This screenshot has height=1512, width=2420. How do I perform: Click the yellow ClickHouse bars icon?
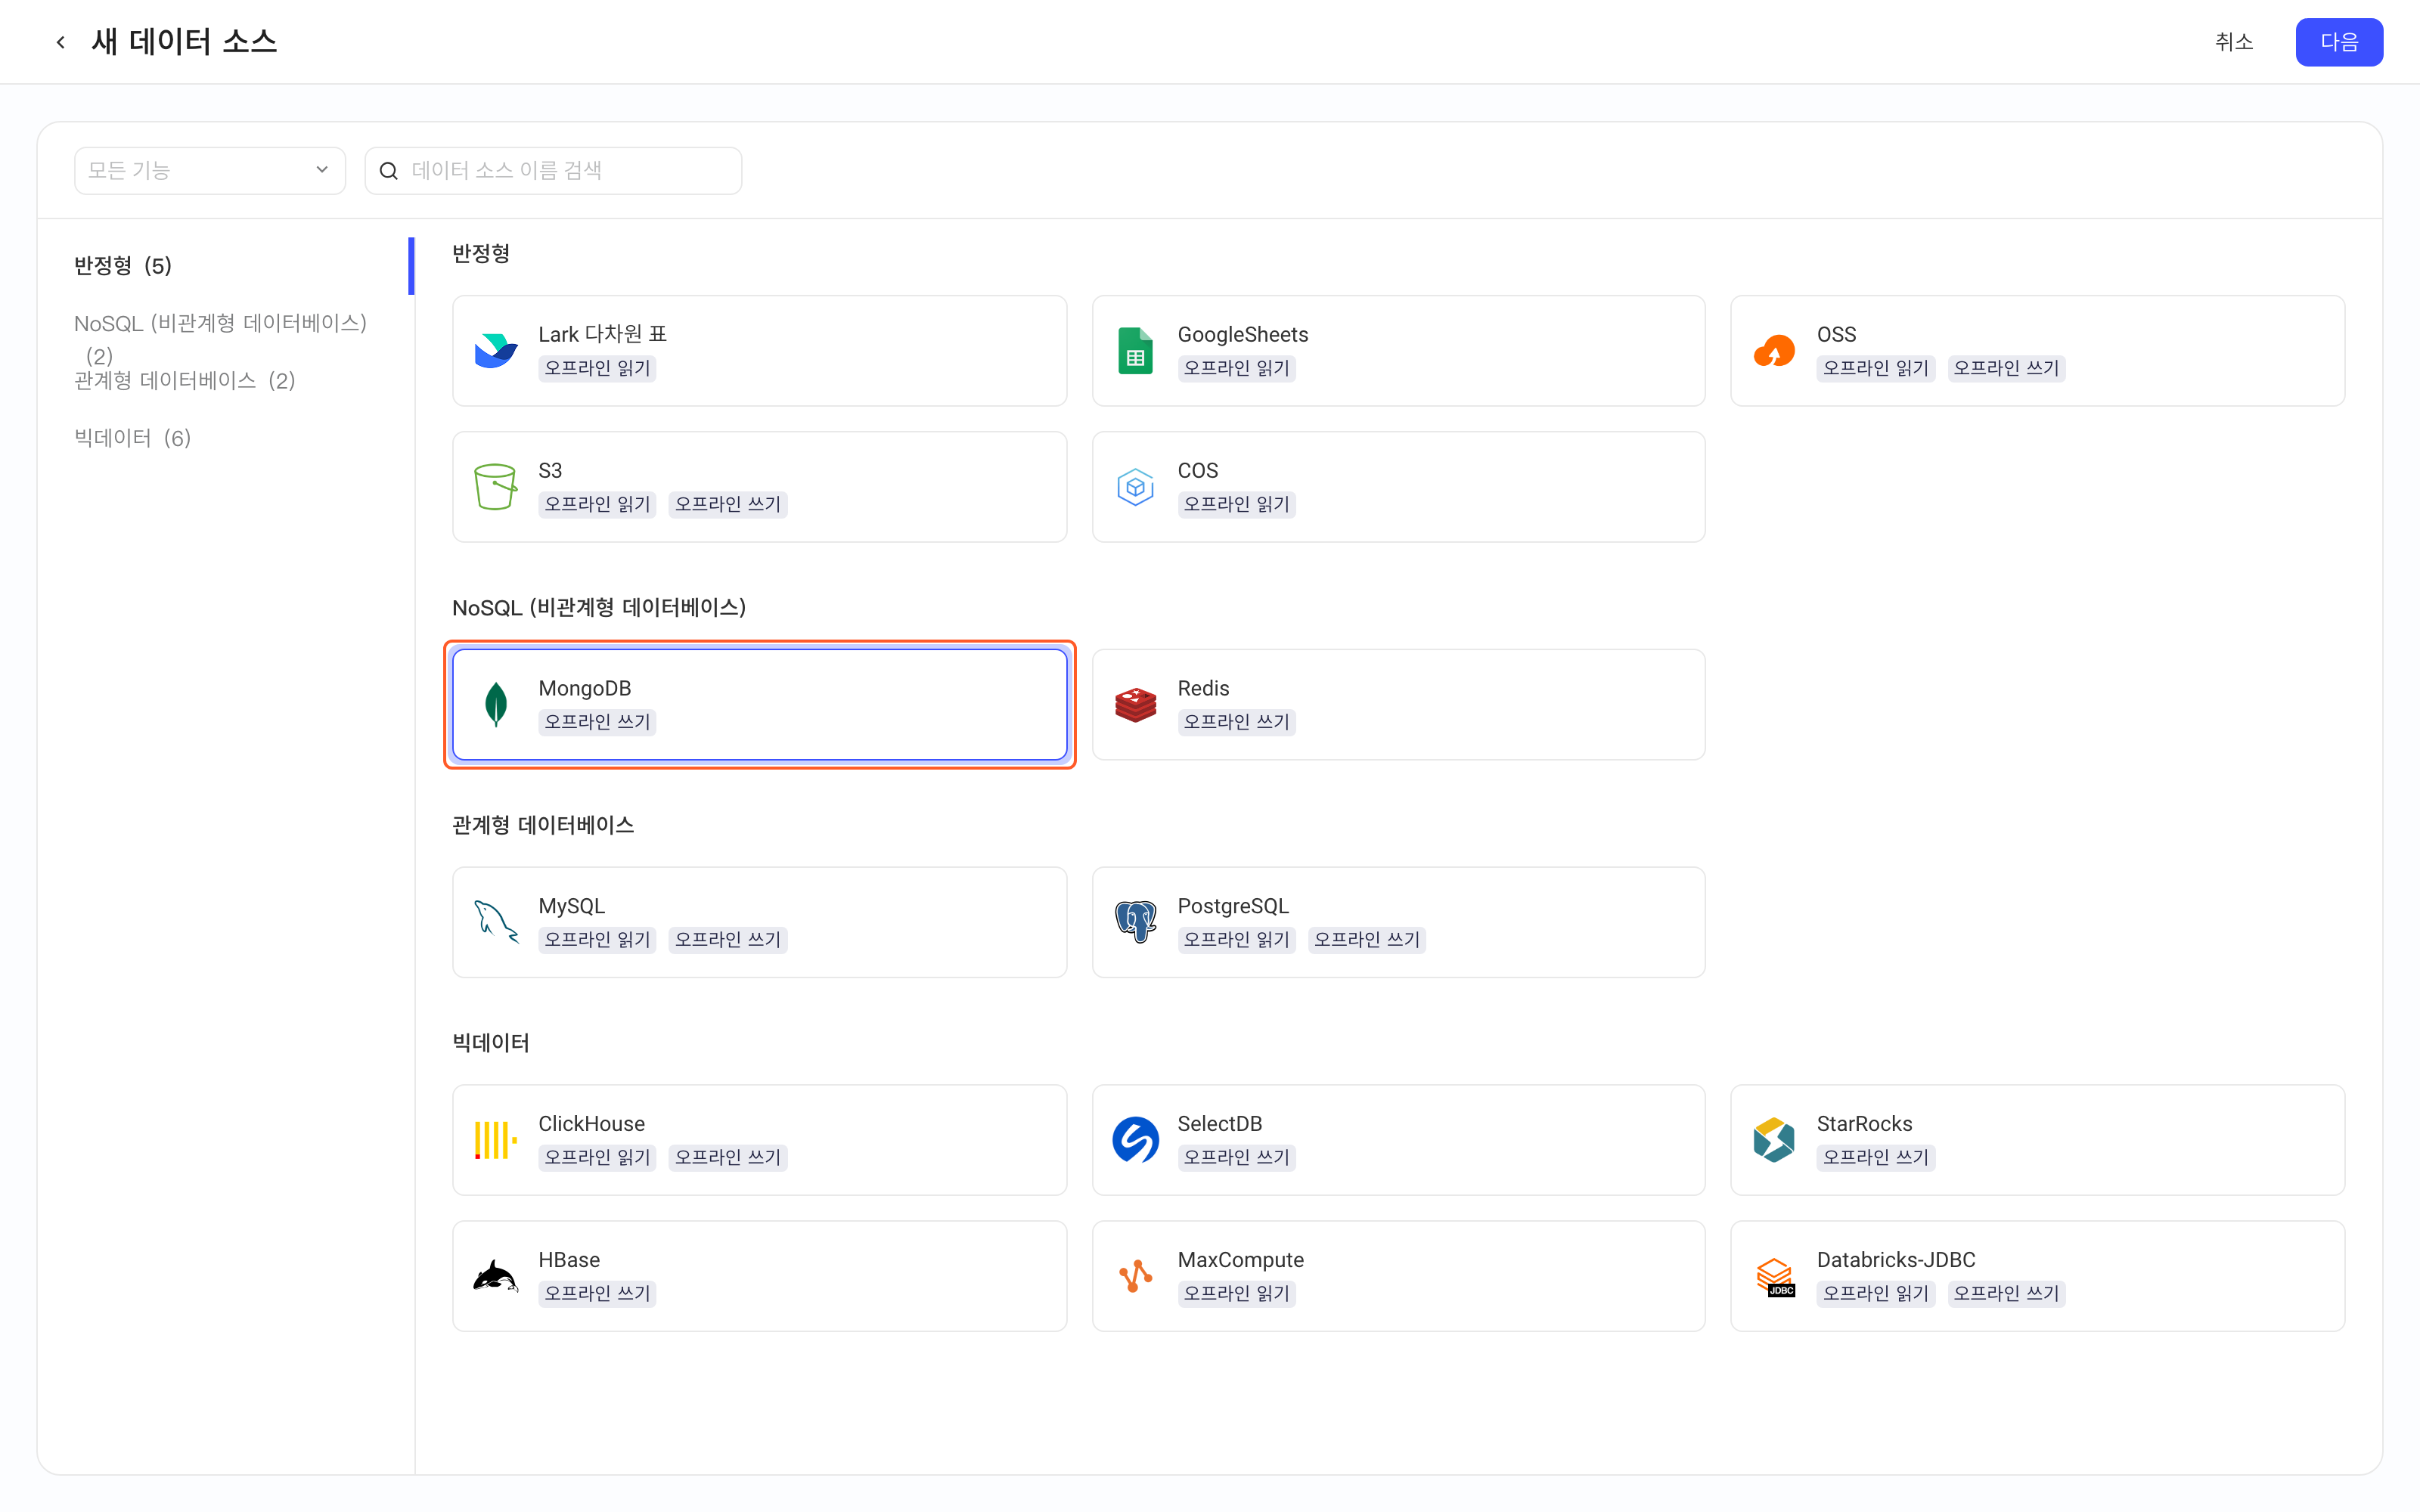[x=495, y=1140]
